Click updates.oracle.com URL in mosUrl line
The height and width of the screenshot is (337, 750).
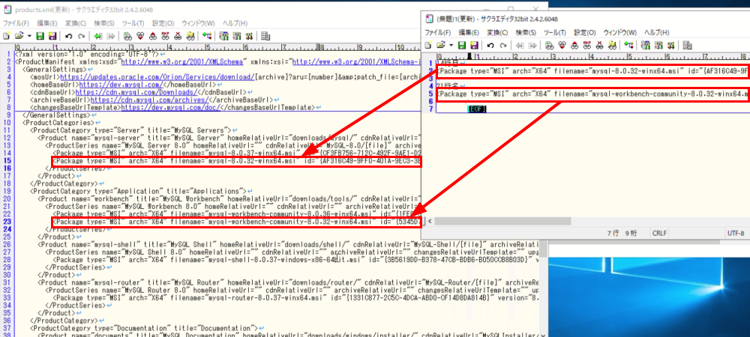(157, 77)
